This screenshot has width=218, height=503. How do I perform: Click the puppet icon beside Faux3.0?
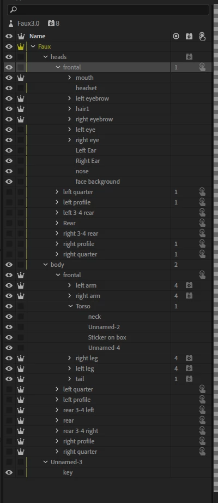click(x=11, y=24)
